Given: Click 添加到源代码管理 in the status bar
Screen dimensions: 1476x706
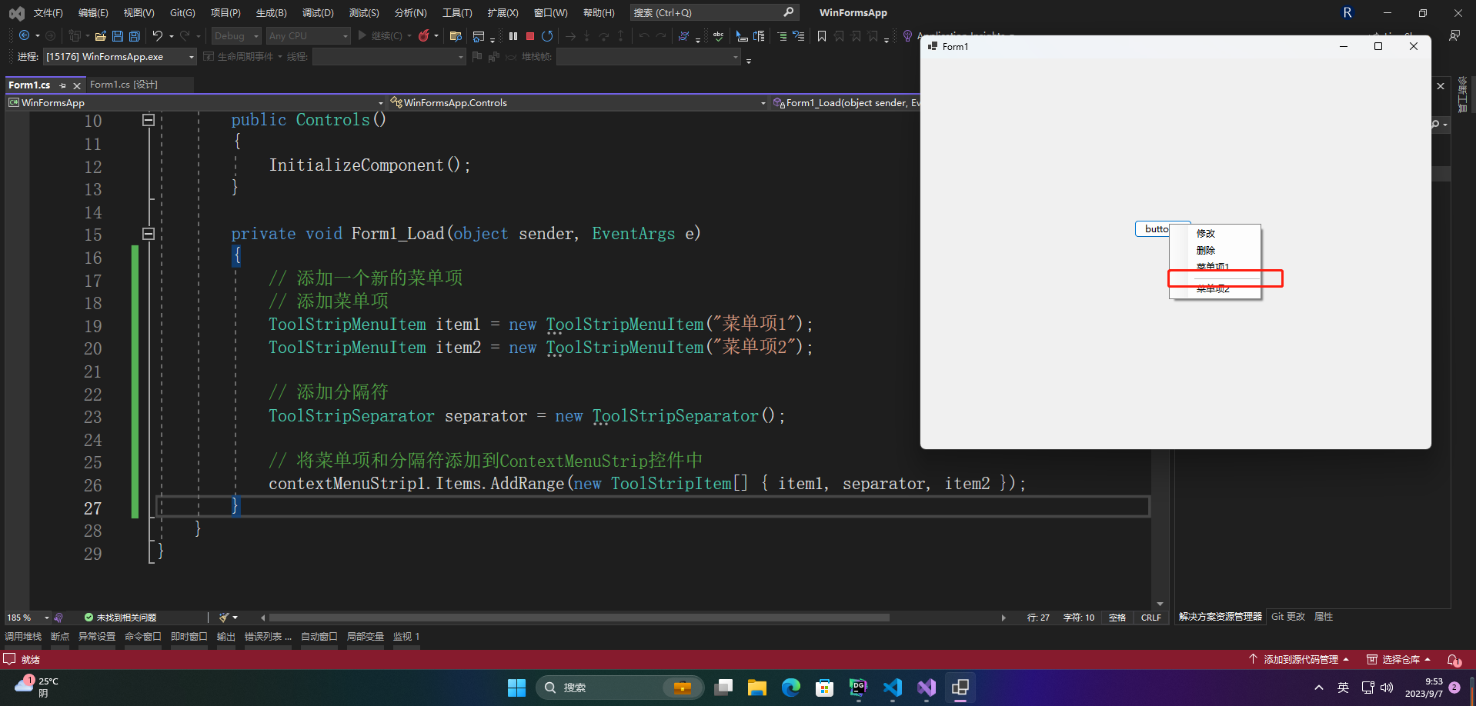Looking at the screenshot, I should click(1299, 660).
